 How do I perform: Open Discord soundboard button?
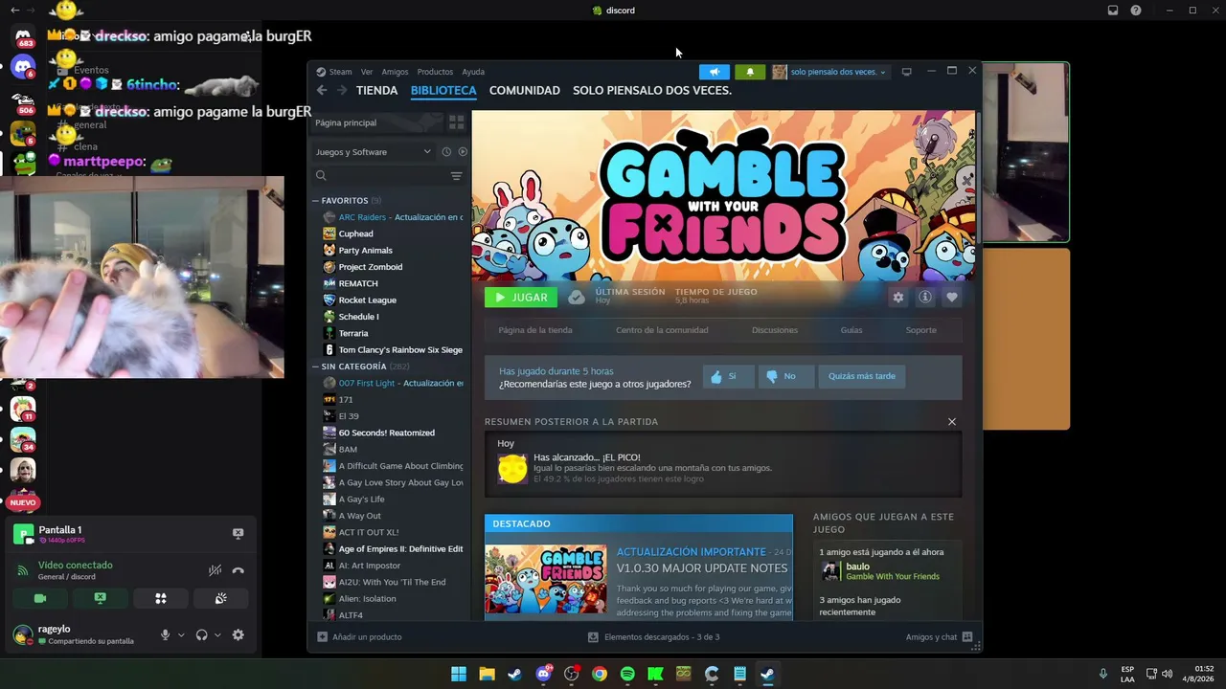tap(220, 599)
